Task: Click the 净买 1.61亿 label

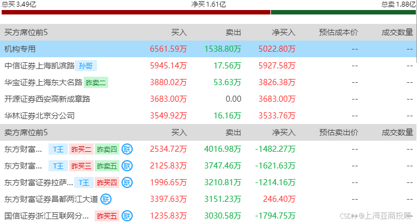Action: pos(208,4)
